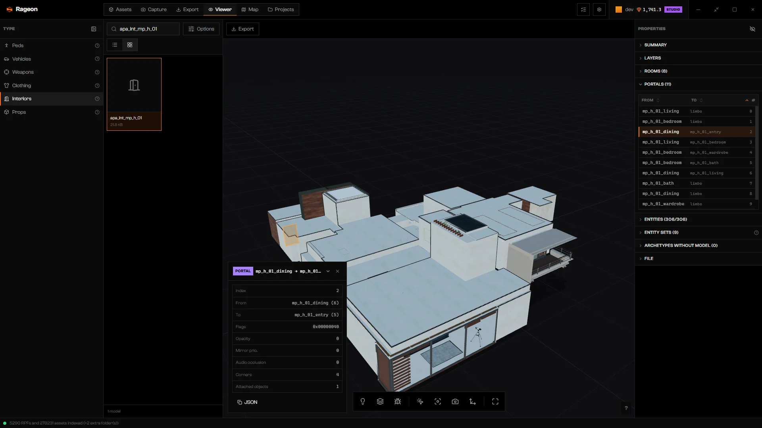Activate the click-select cursor tool
The height and width of the screenshot is (428, 762).
(x=420, y=401)
